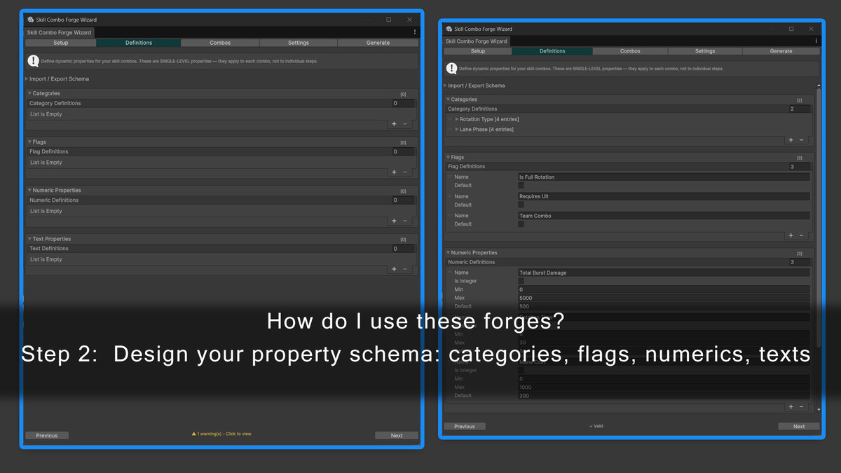Click Next button in right window
841x473 pixels.
(799, 426)
